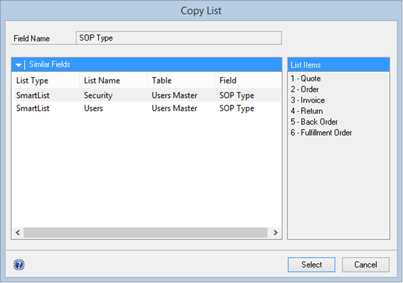Select list item 2 - Order
This screenshot has width=403, height=283.
click(x=305, y=90)
